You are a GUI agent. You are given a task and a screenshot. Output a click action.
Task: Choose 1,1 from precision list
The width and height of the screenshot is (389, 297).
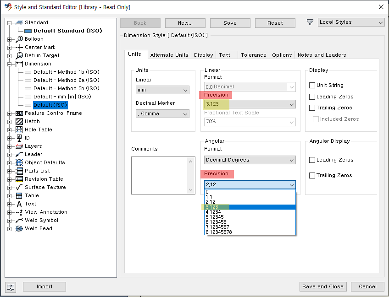point(250,197)
